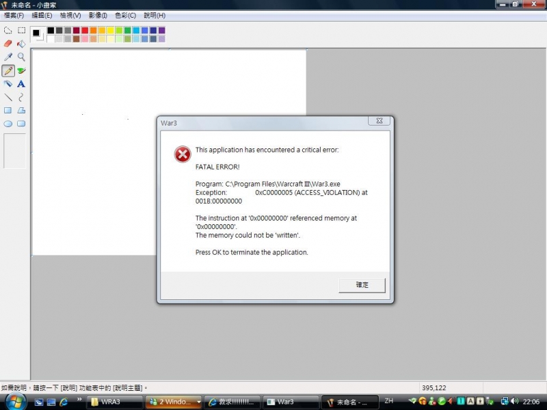The height and width of the screenshot is (410, 547).
Task: Click the Windows Start orb
Action: [14, 402]
